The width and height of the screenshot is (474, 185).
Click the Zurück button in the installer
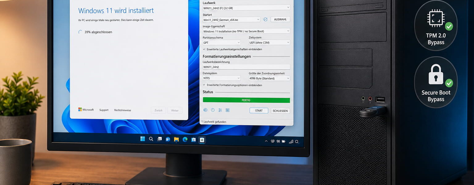click(158, 110)
